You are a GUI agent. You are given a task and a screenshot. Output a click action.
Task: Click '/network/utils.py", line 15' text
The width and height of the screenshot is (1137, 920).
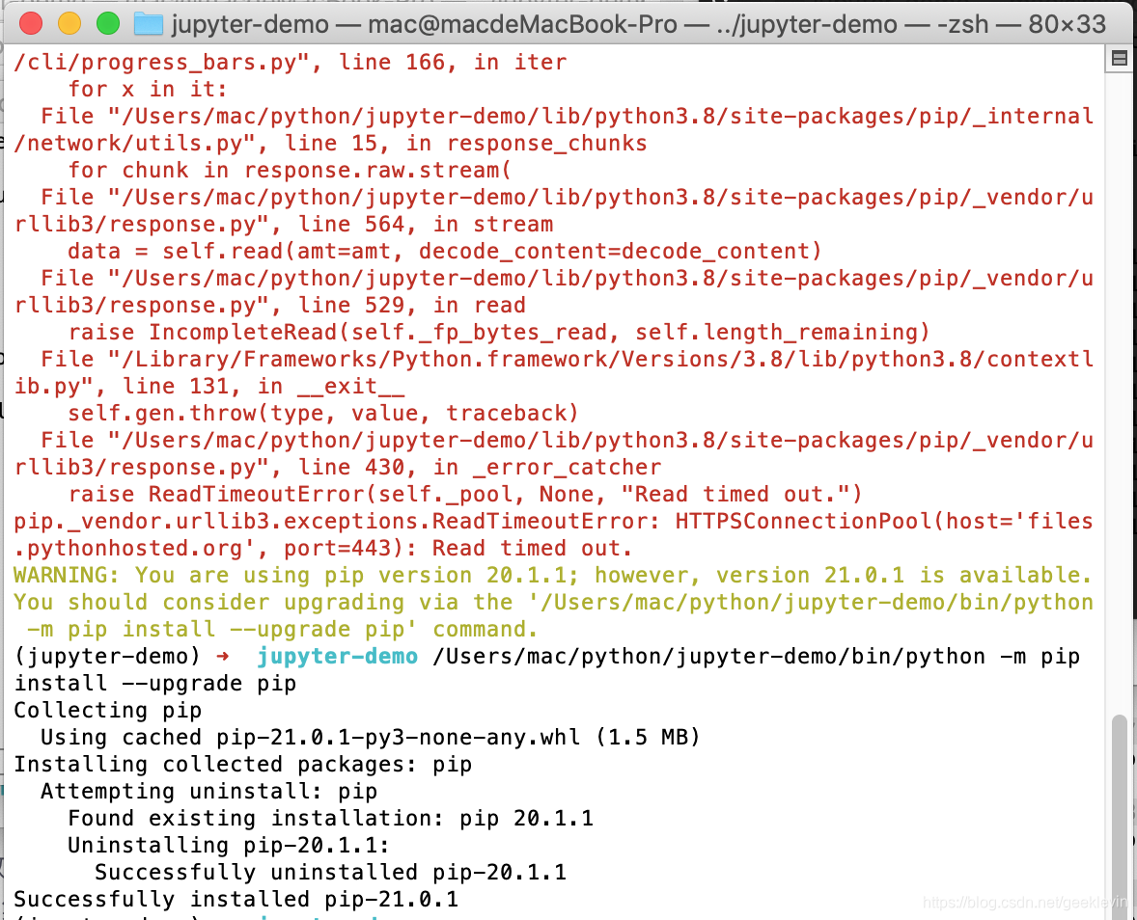coord(196,143)
